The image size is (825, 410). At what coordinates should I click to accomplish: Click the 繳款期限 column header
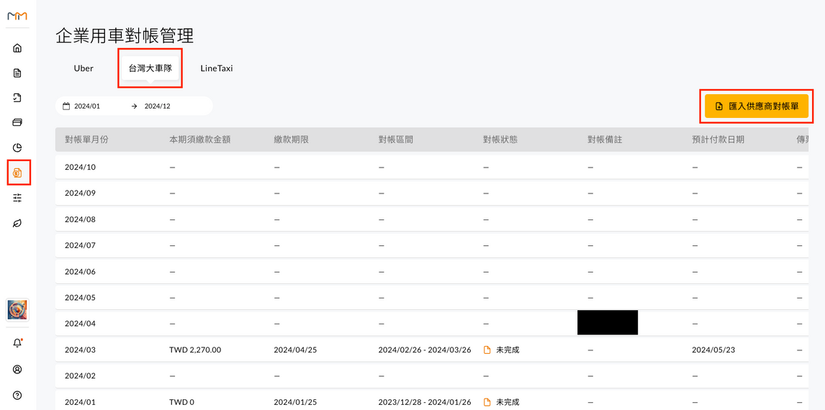pos(291,140)
